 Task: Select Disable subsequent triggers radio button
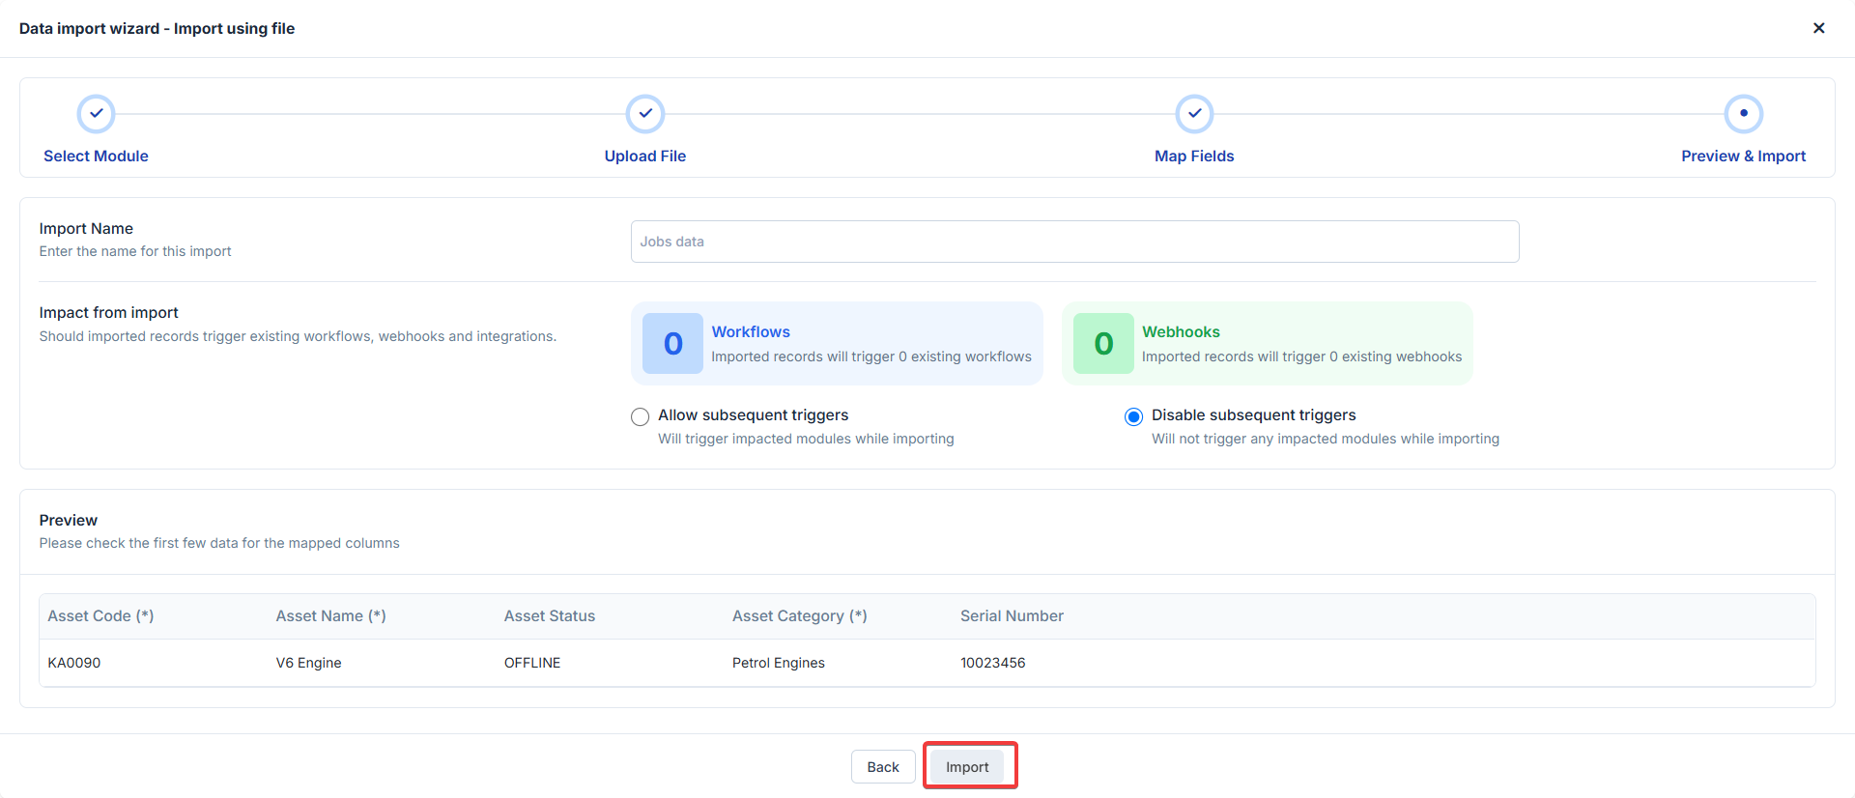[x=1133, y=416]
